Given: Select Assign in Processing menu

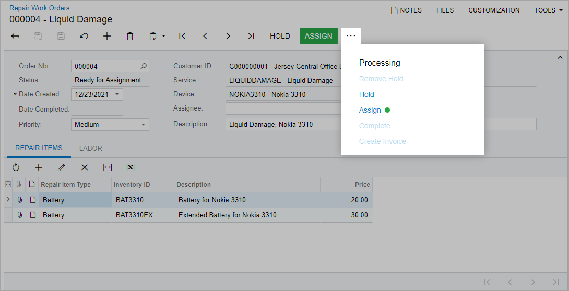Looking at the screenshot, I should pos(370,110).
